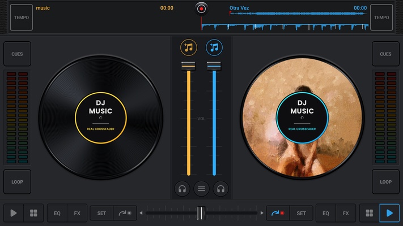
Task: Open left deck CUES panel
Action: point(17,54)
